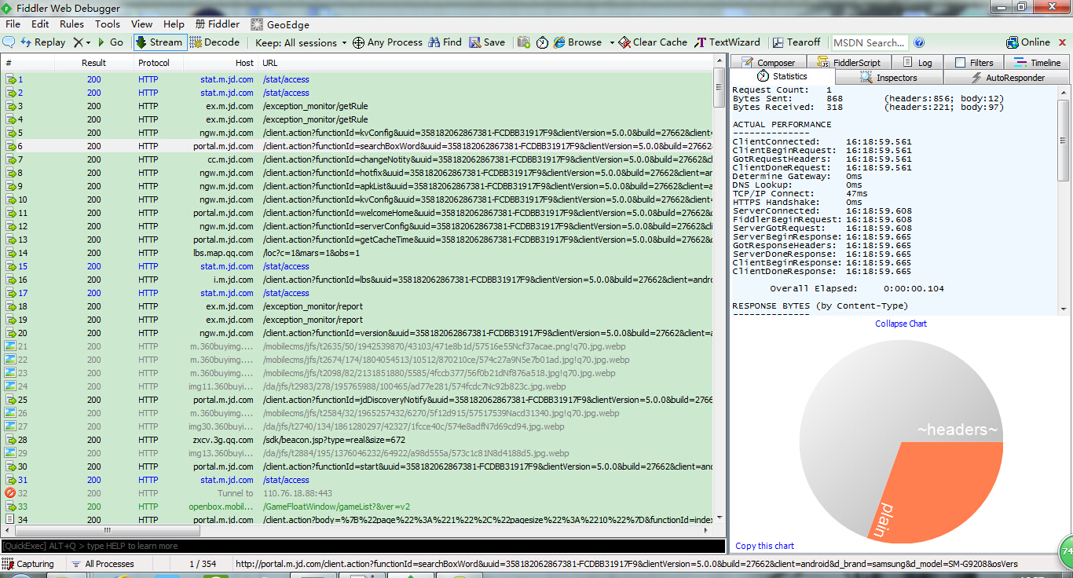
Task: Click blocked Tunnel session 32 icon
Action: 10,493
